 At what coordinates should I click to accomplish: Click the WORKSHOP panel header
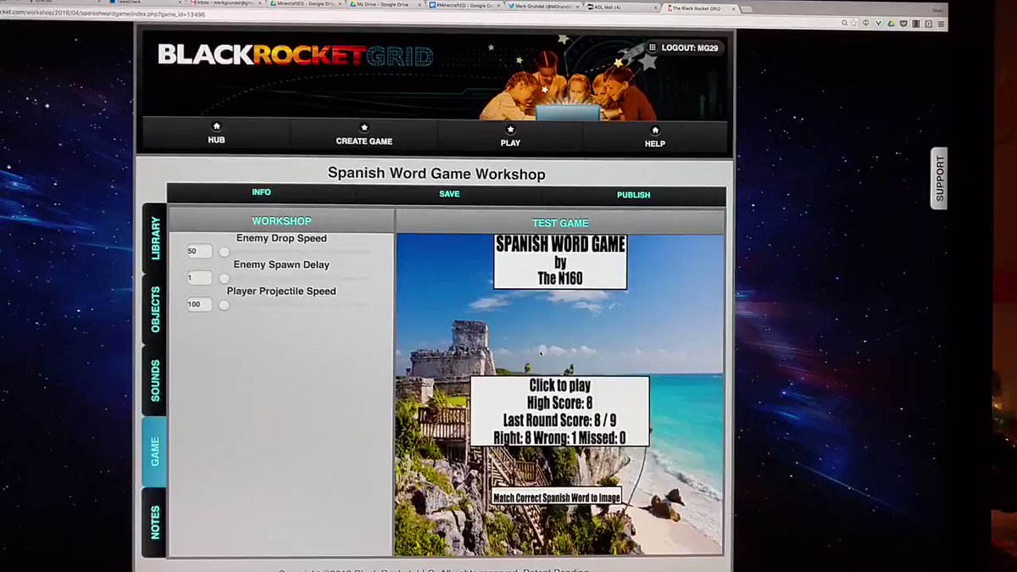click(x=281, y=220)
